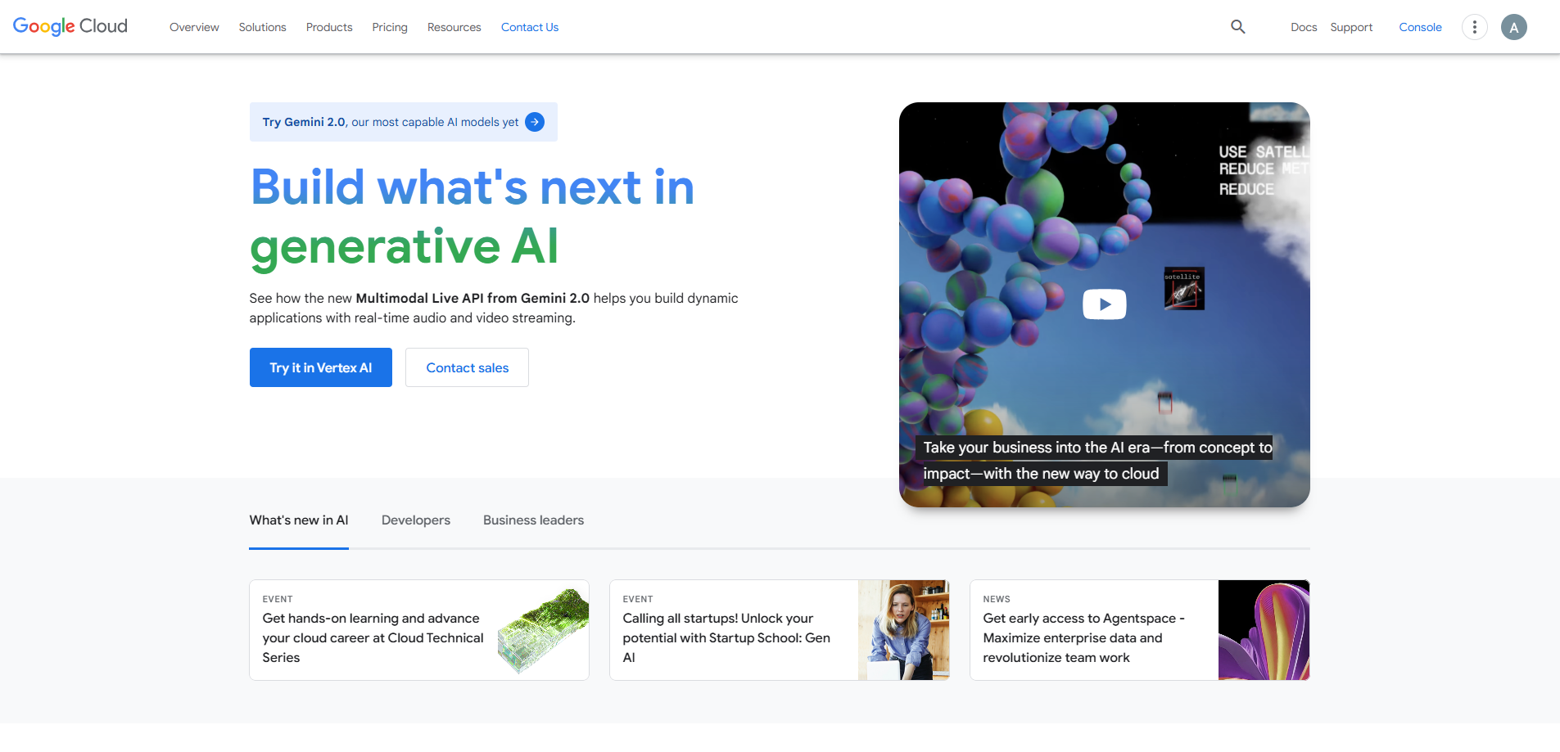Switch to the Developers tab
This screenshot has height=752, width=1560.
coord(416,520)
